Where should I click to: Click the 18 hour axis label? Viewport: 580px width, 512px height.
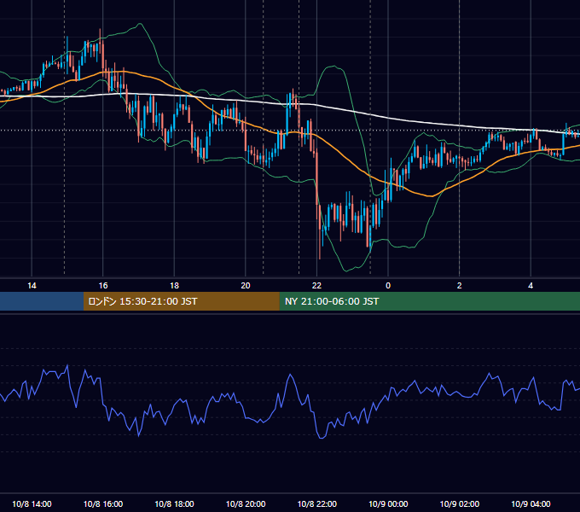(174, 286)
